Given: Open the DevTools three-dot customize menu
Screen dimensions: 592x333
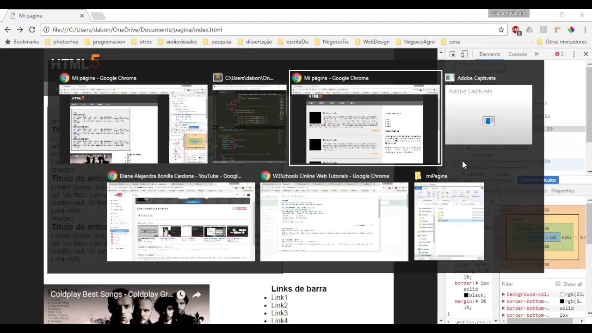Looking at the screenshot, I should click(574, 54).
